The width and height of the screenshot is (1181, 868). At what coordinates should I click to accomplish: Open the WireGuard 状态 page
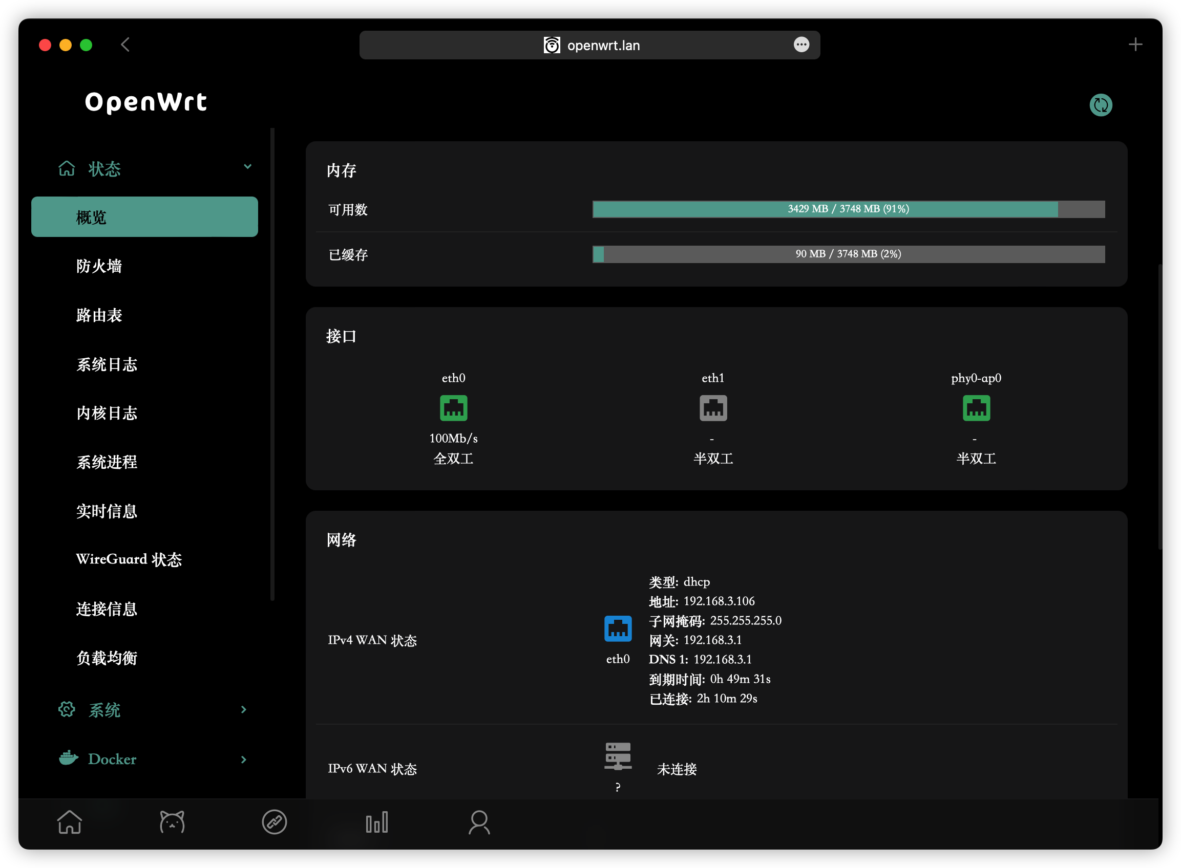pos(129,559)
